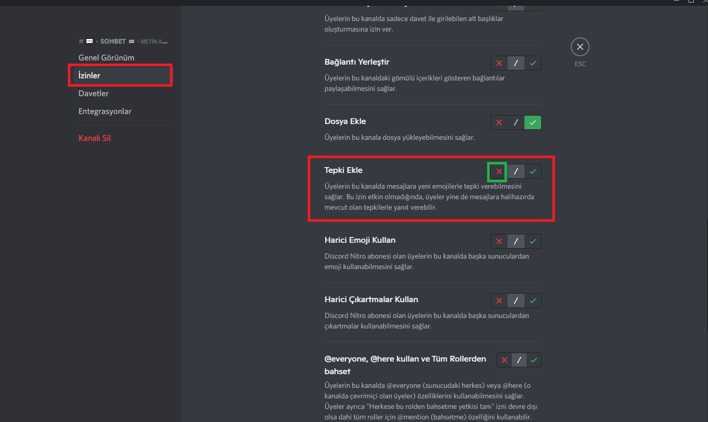Set Harici Emoji Kullan to neutral
This screenshot has width=708, height=422.
(516, 241)
